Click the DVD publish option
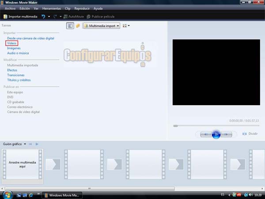 coord(10,97)
